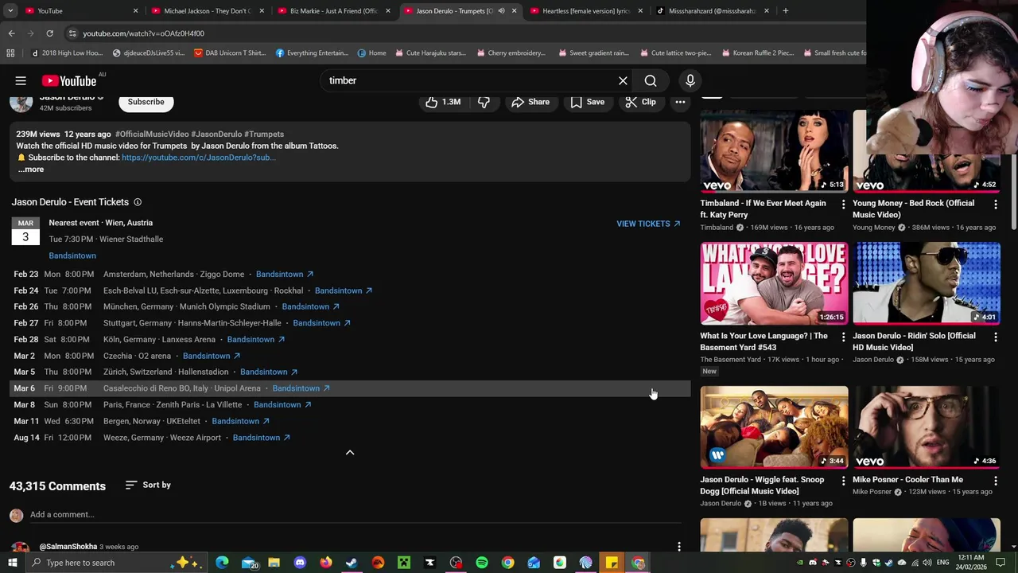
Task: Open Discord from the taskbar
Action: pos(300,563)
